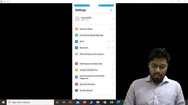
Task: Tap the Wi-Fi Off status text
Action: (109, 41)
